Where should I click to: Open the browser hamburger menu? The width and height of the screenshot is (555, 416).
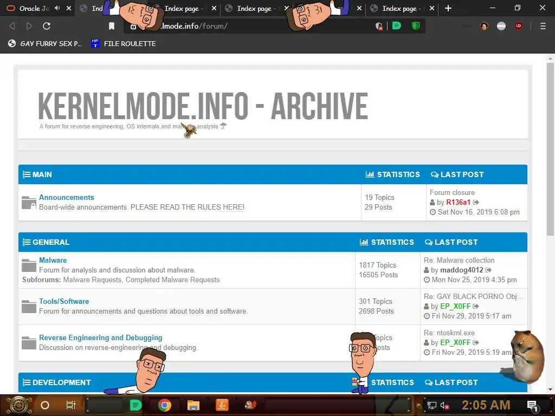click(x=543, y=26)
